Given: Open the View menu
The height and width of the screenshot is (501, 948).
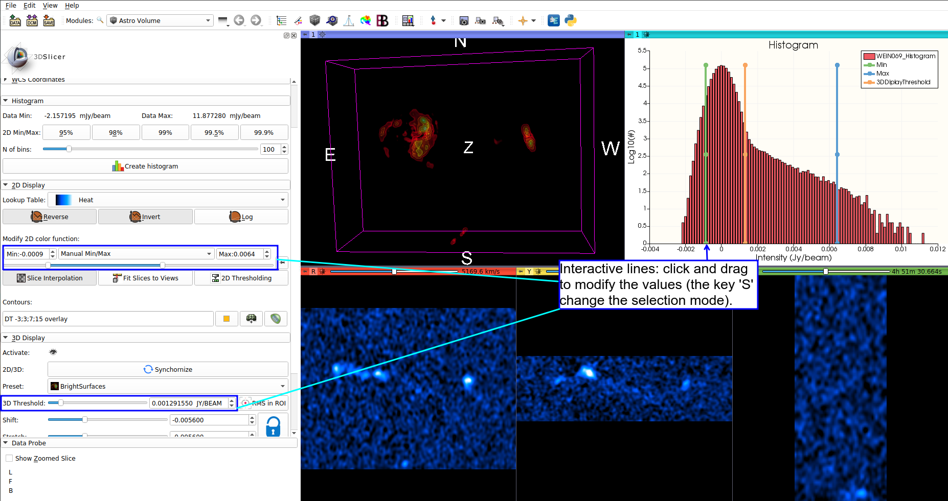Looking at the screenshot, I should 50,5.
